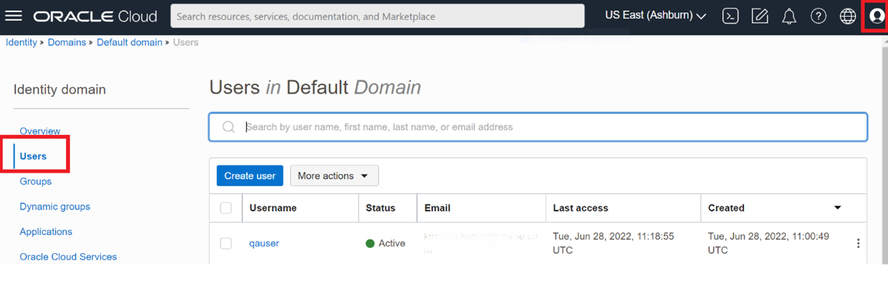Tick the select-all users header checkbox

[x=226, y=208]
